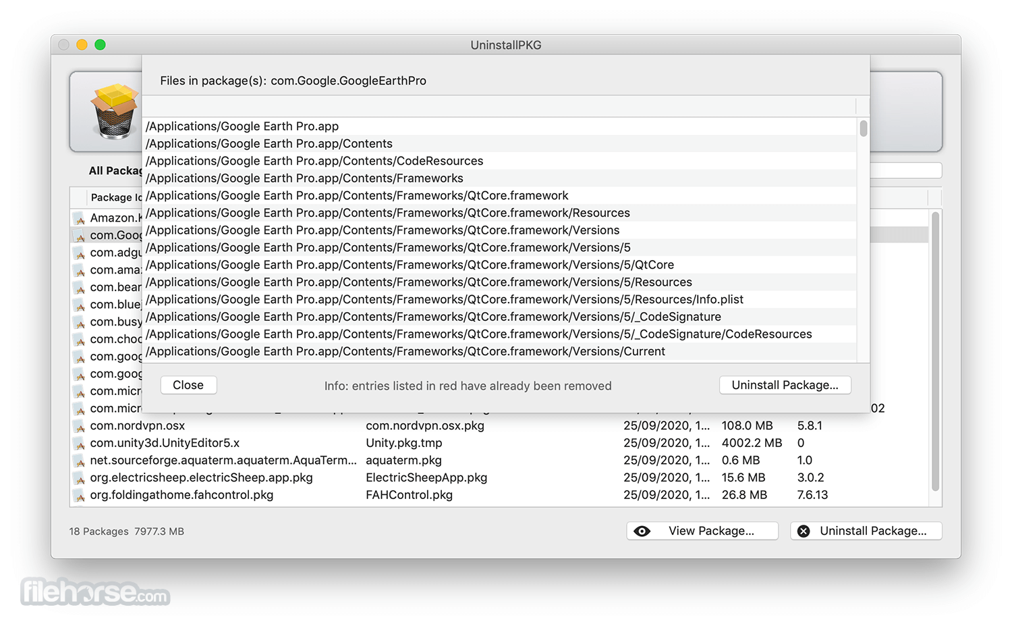
Task: Select file row ending in 'Pro.app/Contents'
Action: coord(500,144)
